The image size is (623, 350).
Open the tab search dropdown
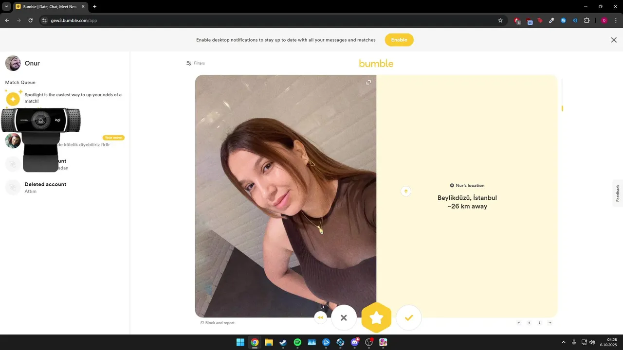coord(6,6)
